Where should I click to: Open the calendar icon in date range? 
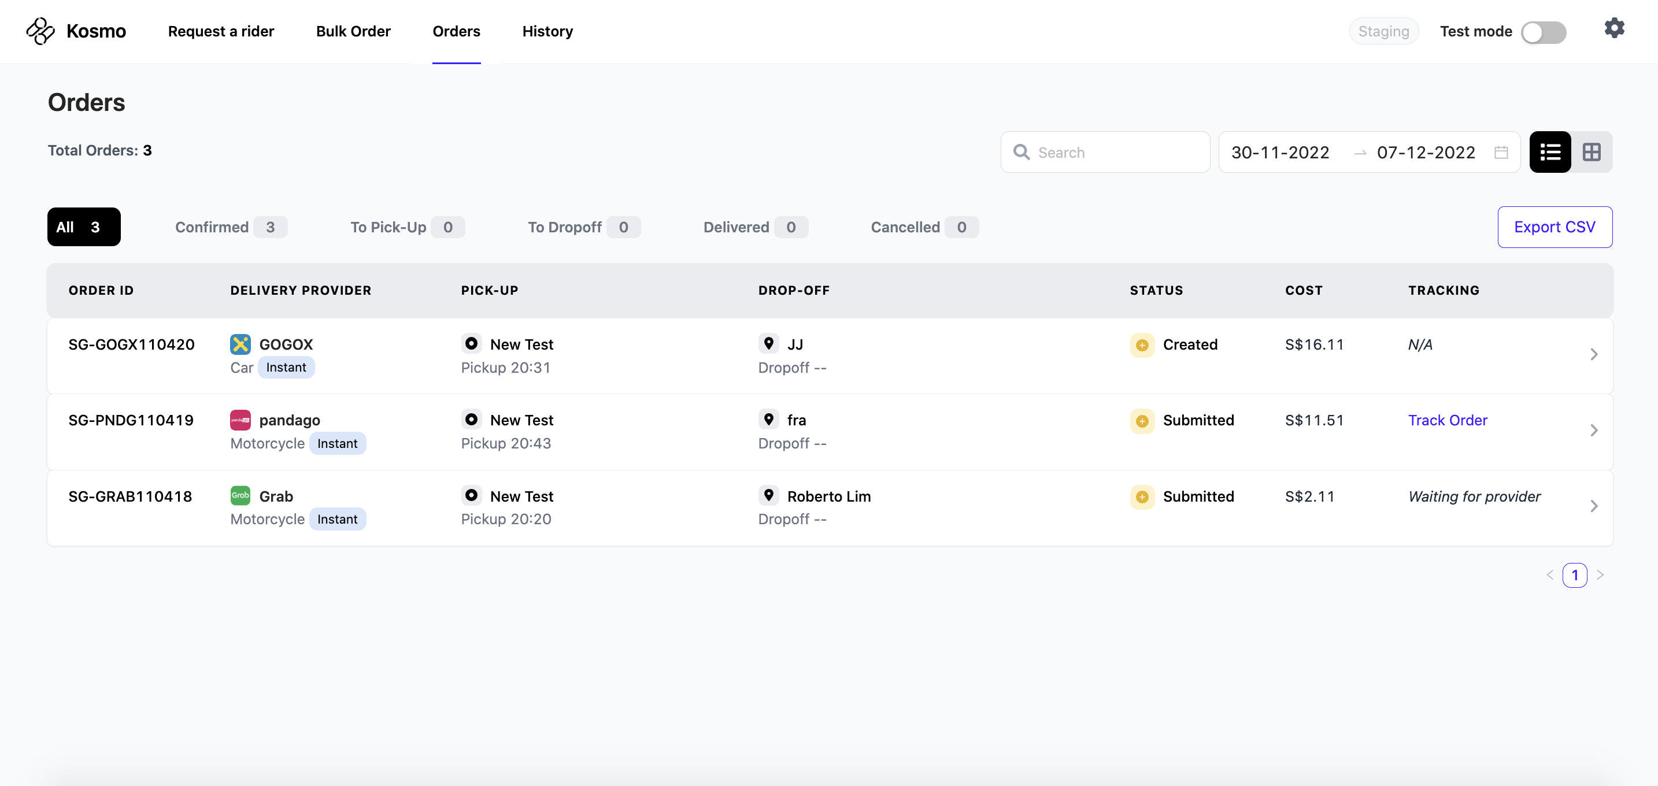(x=1501, y=153)
